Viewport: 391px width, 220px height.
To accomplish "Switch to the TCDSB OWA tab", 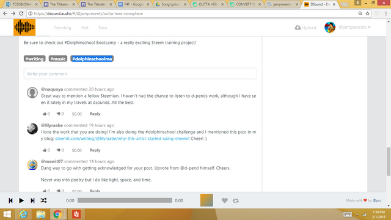I will [22, 4].
